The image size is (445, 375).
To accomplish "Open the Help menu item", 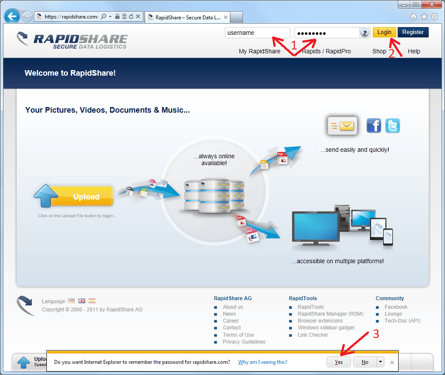I will pos(414,51).
